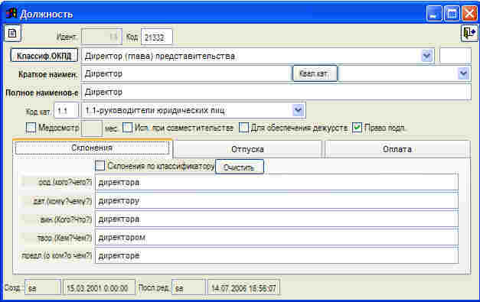Click the application icon in title bar

pos(11,14)
